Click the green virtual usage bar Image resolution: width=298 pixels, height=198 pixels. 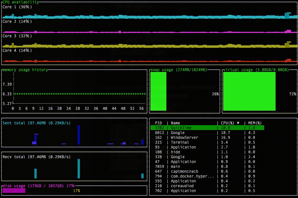249,91
